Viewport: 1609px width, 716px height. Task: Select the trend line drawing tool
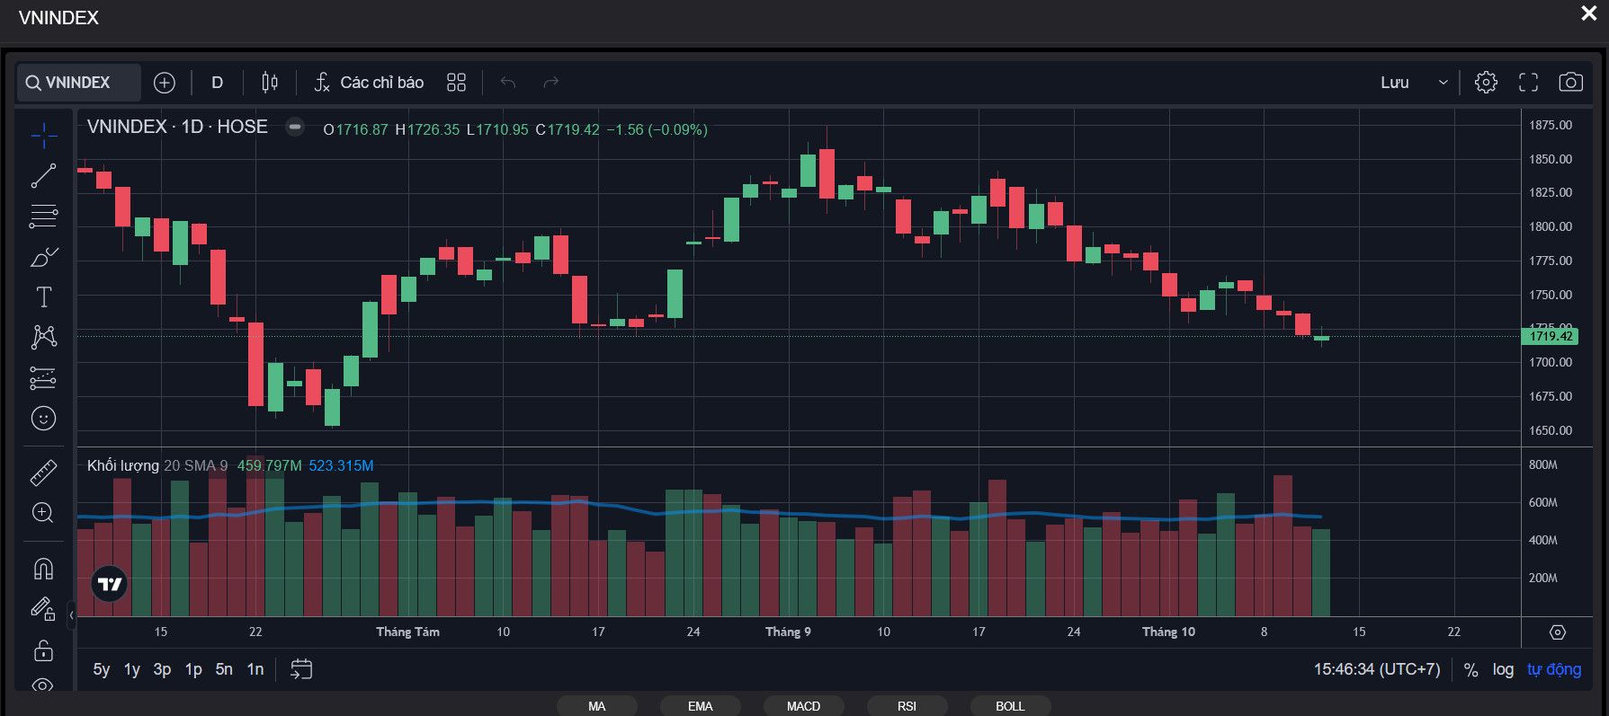point(43,176)
